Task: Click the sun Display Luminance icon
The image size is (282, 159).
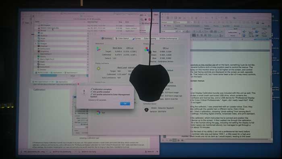Action: (x=98, y=69)
